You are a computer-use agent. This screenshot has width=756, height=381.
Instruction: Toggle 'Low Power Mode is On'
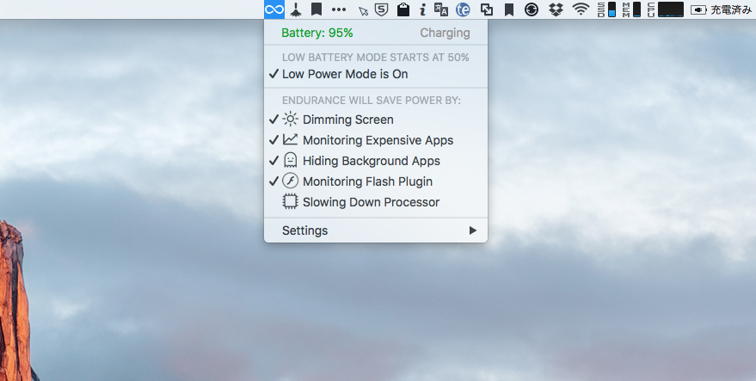(376, 74)
